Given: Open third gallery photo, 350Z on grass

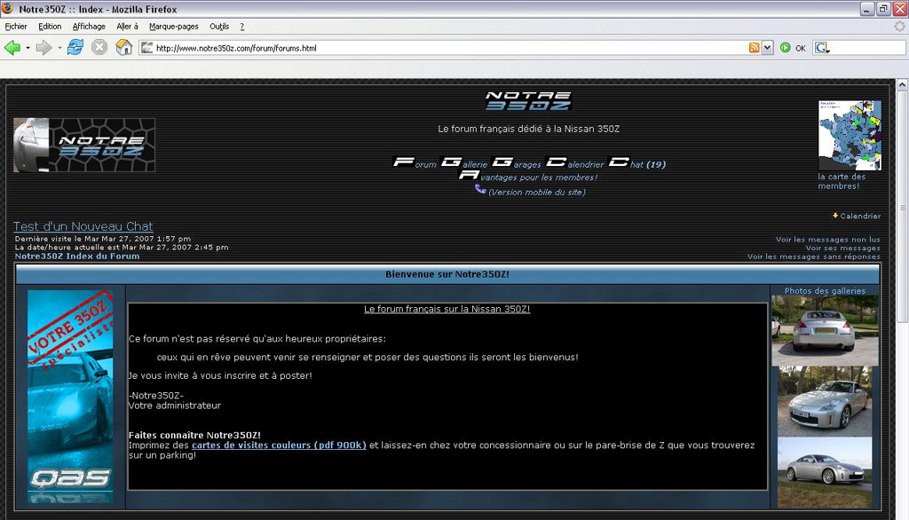Looking at the screenshot, I should [825, 472].
